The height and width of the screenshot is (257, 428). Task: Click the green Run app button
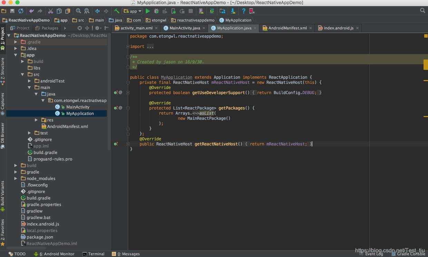click(148, 11)
